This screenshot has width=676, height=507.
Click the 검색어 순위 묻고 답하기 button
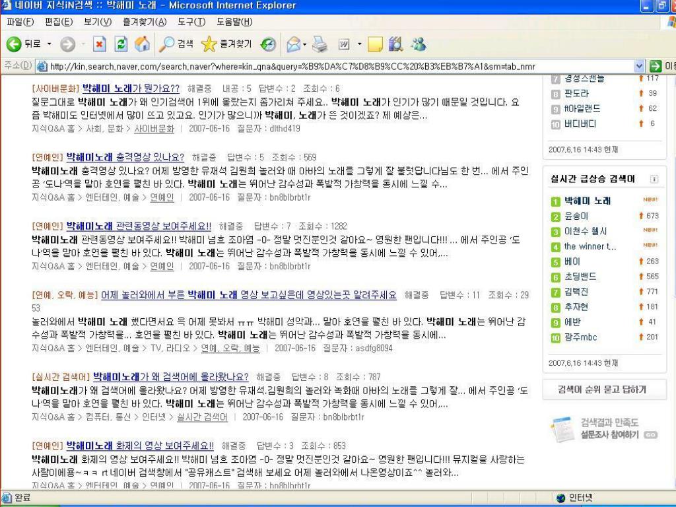[x=605, y=389]
